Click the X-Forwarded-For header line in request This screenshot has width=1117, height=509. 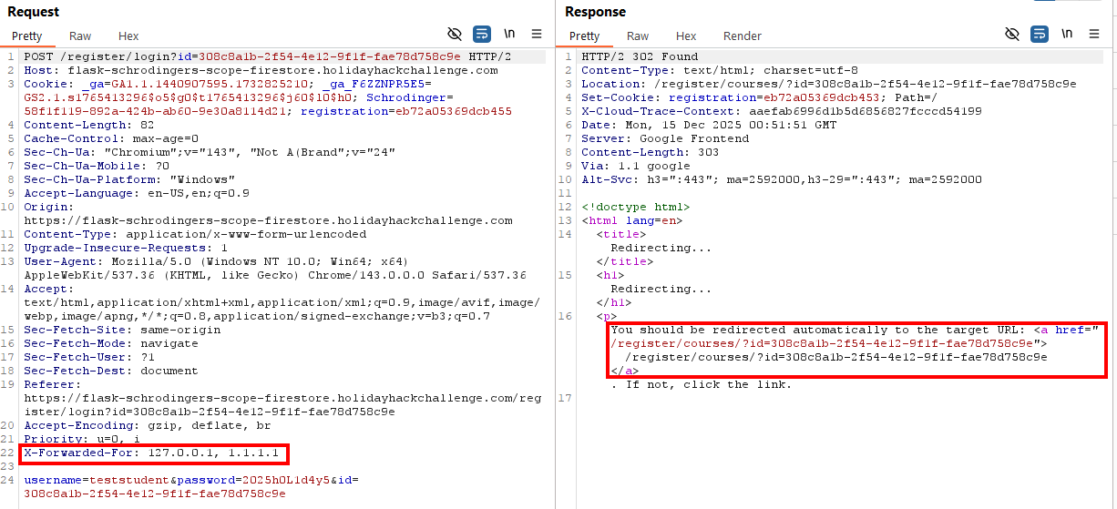[154, 453]
